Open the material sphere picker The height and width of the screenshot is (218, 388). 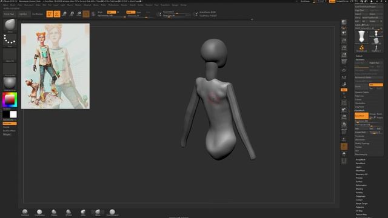(x=10, y=84)
